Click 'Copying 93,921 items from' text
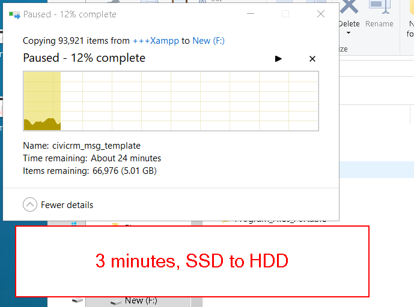 tap(76, 41)
